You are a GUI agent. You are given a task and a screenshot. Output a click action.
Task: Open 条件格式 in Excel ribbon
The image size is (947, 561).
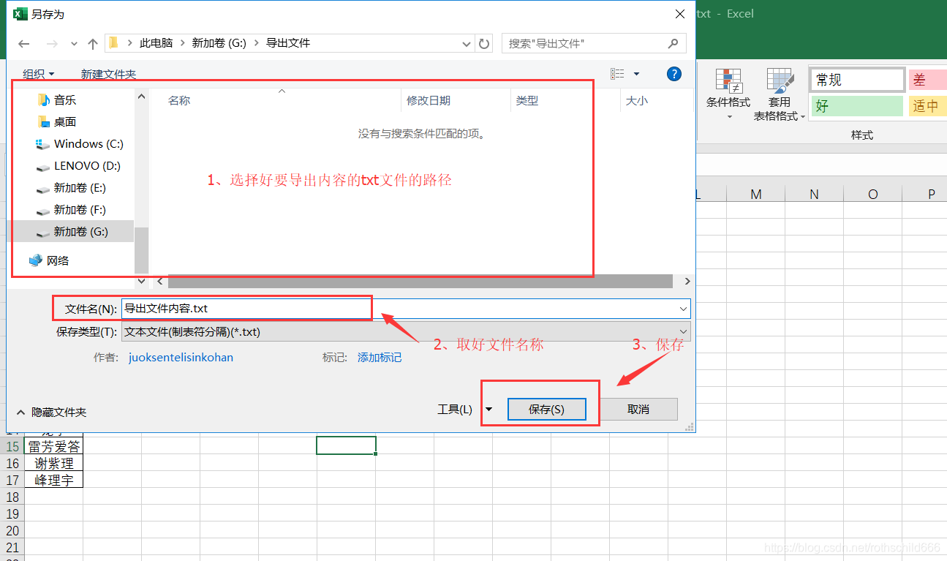pos(728,95)
